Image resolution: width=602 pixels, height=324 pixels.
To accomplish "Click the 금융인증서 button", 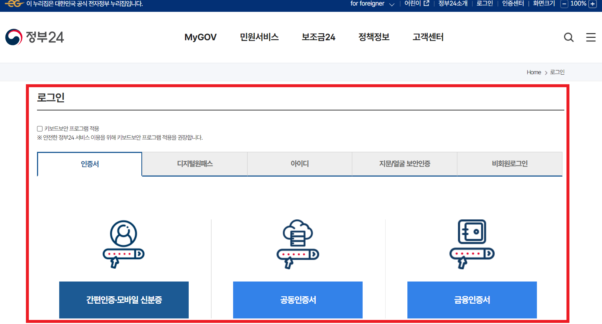I will 472,300.
